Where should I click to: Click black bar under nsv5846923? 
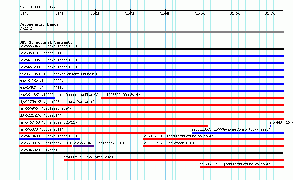[x=151, y=153]
